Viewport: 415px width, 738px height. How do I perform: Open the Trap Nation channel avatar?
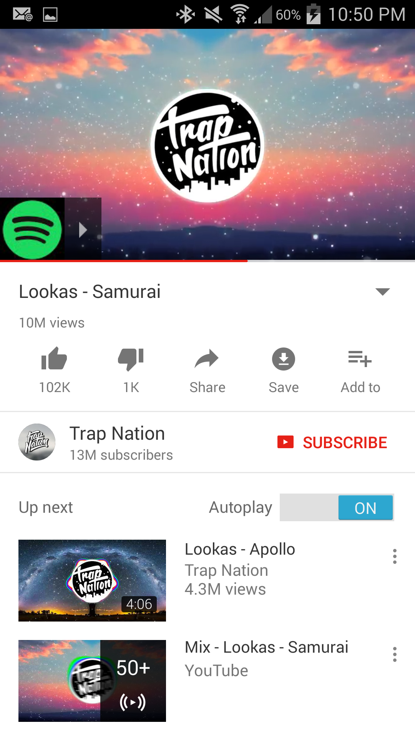coord(37,442)
